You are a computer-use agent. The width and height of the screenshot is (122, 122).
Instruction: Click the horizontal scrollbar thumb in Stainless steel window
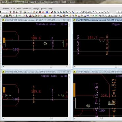(x=51, y=67)
